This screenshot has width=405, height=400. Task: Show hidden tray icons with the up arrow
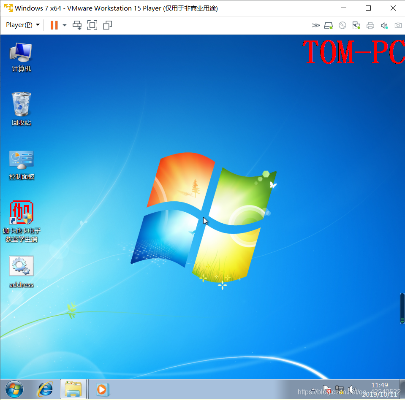313,389
